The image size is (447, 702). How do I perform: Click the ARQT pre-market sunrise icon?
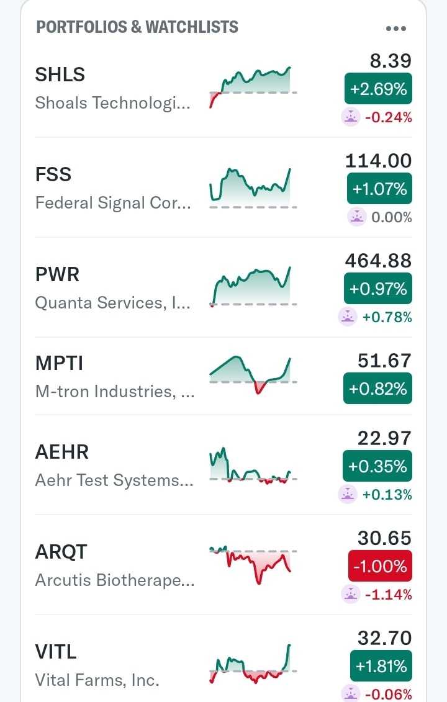pyautogui.click(x=351, y=594)
